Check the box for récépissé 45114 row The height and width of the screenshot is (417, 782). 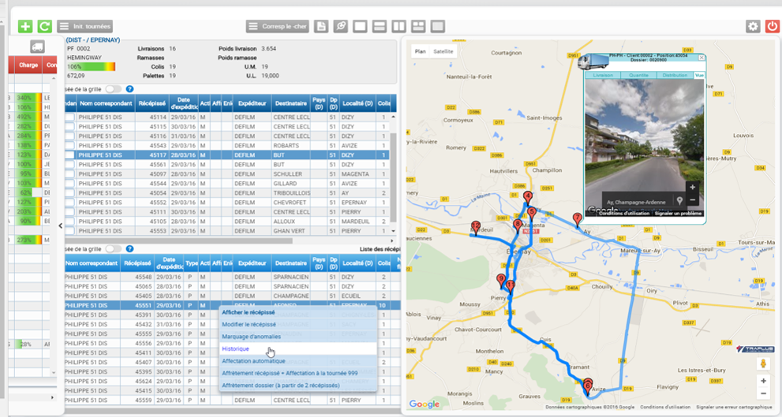[x=70, y=117]
